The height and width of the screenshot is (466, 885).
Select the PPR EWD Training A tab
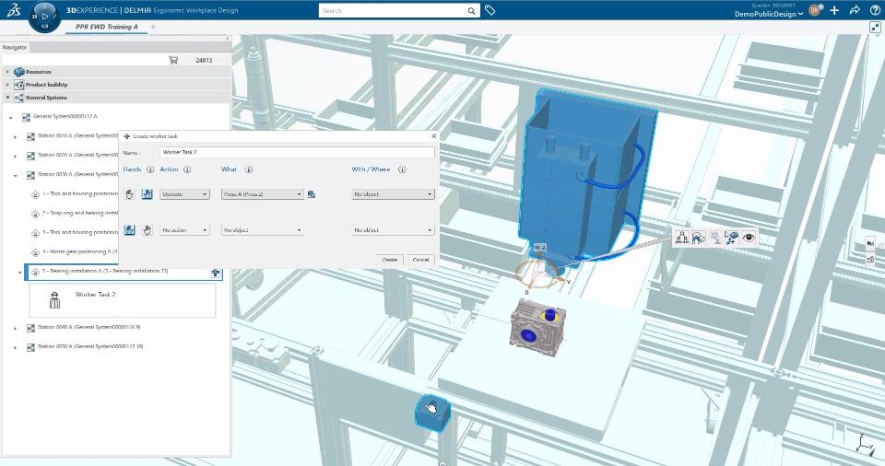106,27
